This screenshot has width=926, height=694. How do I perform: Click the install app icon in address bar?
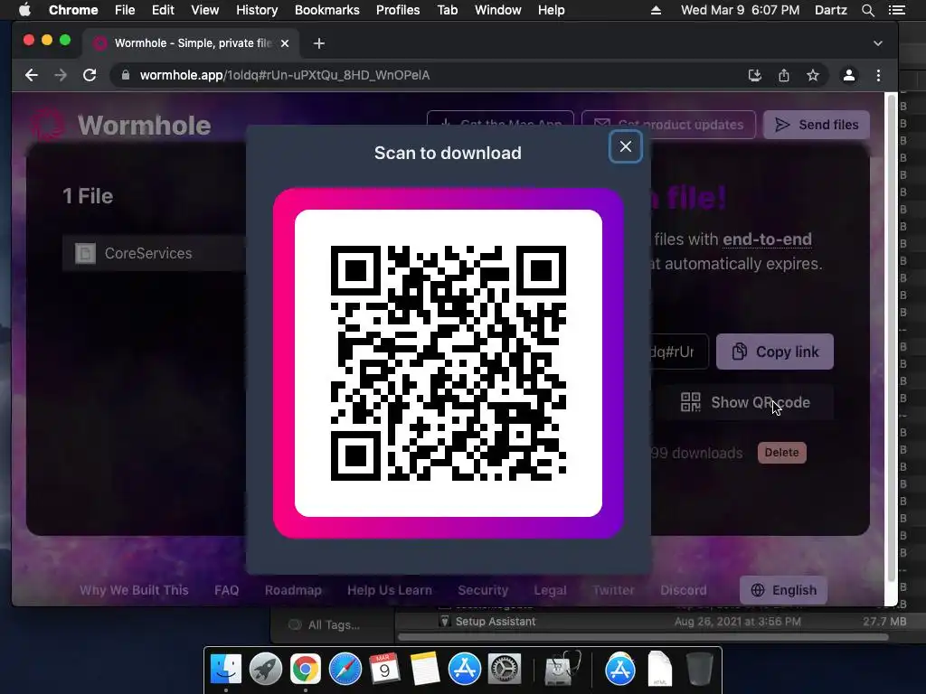tap(755, 75)
